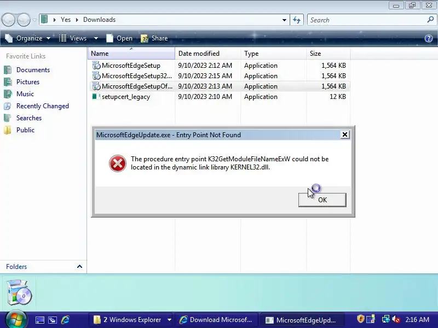
Task: Click Show Desktop quick launch icon
Action: point(39,320)
